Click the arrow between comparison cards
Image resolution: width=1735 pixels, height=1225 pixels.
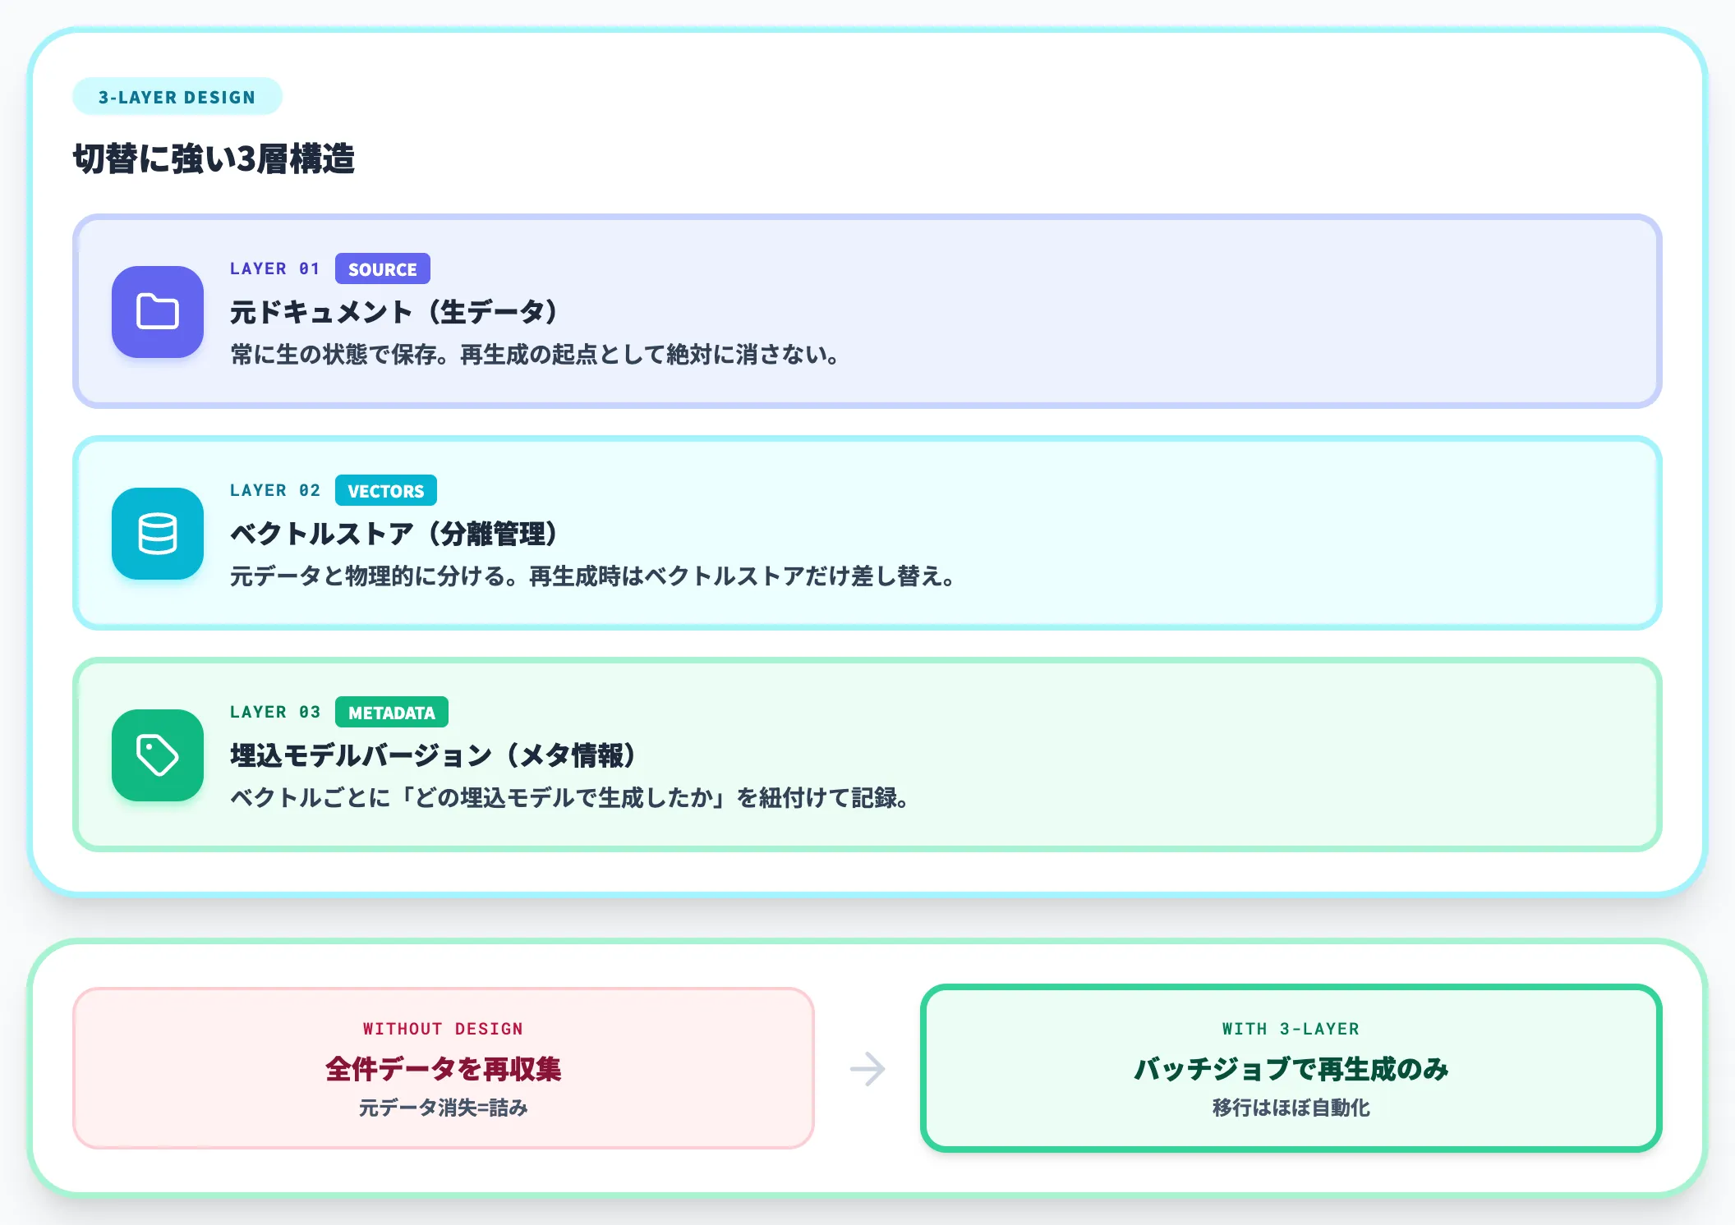click(867, 1069)
